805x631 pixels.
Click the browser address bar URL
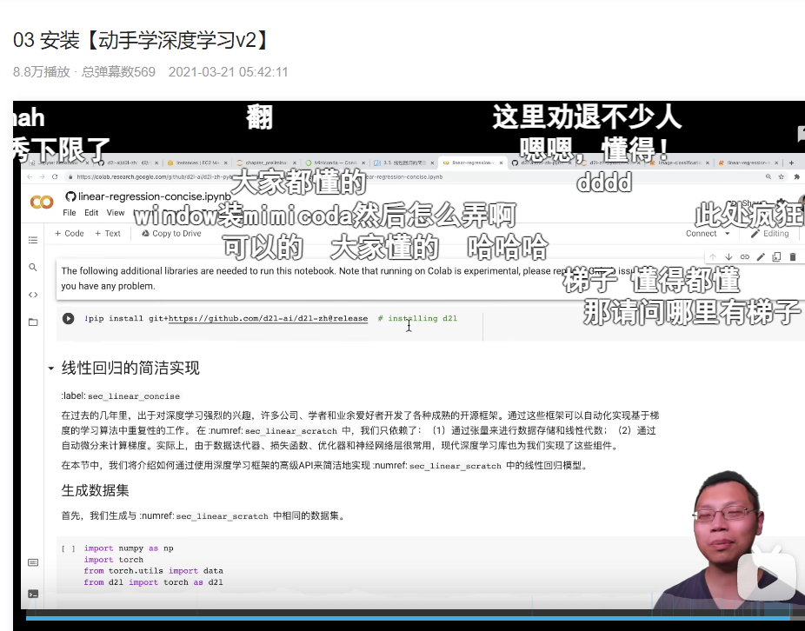(259, 176)
